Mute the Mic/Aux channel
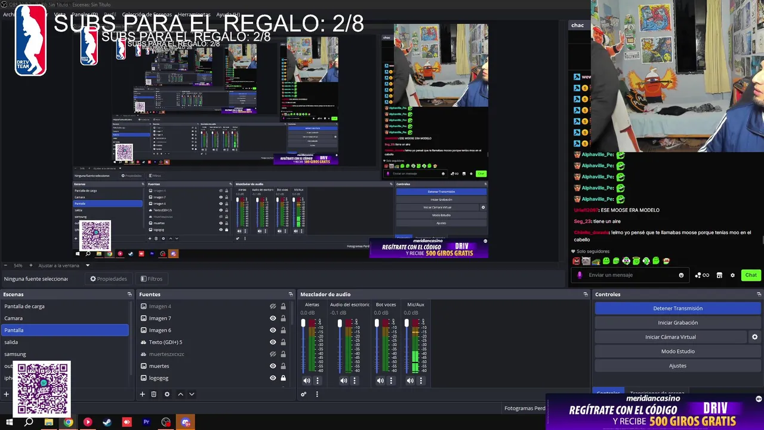The height and width of the screenshot is (430, 764). coord(411,380)
